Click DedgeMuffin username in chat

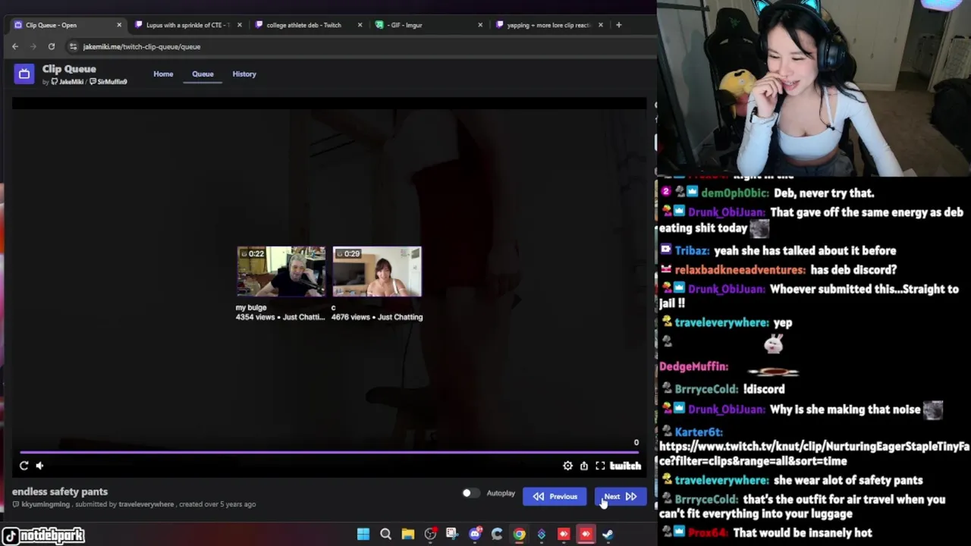(x=693, y=366)
